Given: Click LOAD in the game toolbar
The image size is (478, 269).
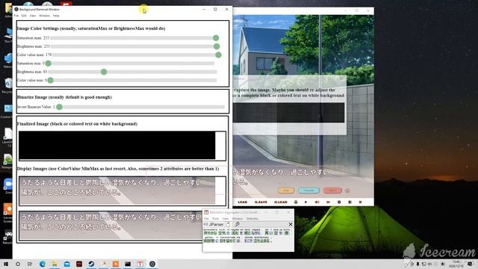Looking at the screenshot, I should (242, 202).
